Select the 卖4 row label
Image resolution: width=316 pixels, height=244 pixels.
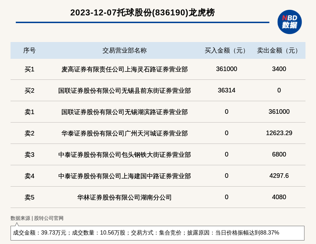click(x=29, y=176)
